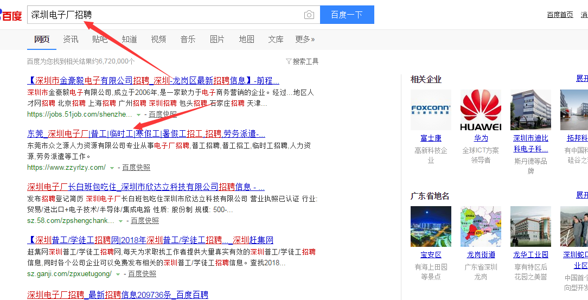Image resolution: width=588 pixels, height=300 pixels.
Task: Click the camera image search icon
Action: pos(309,15)
